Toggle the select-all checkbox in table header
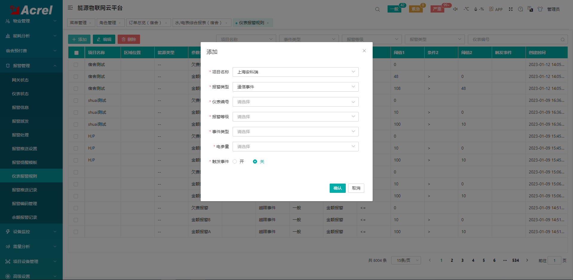 tap(76, 53)
